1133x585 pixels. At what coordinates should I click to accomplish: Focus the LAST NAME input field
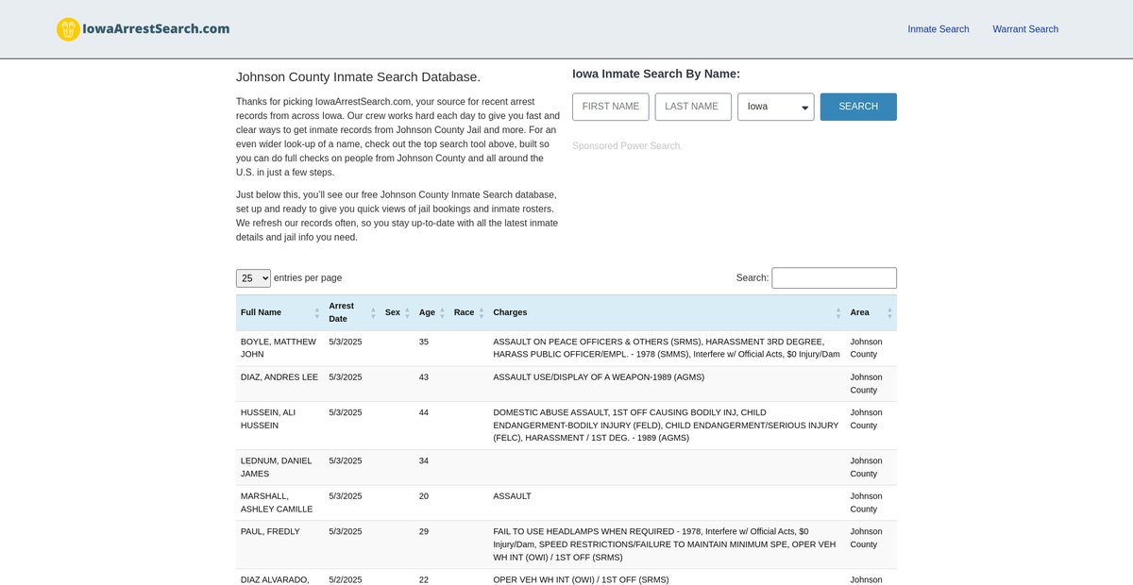pos(692,107)
